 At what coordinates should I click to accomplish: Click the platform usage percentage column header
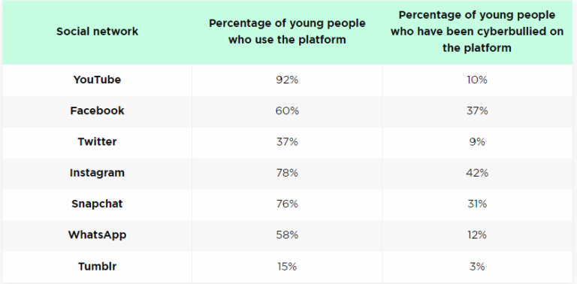coord(287,32)
